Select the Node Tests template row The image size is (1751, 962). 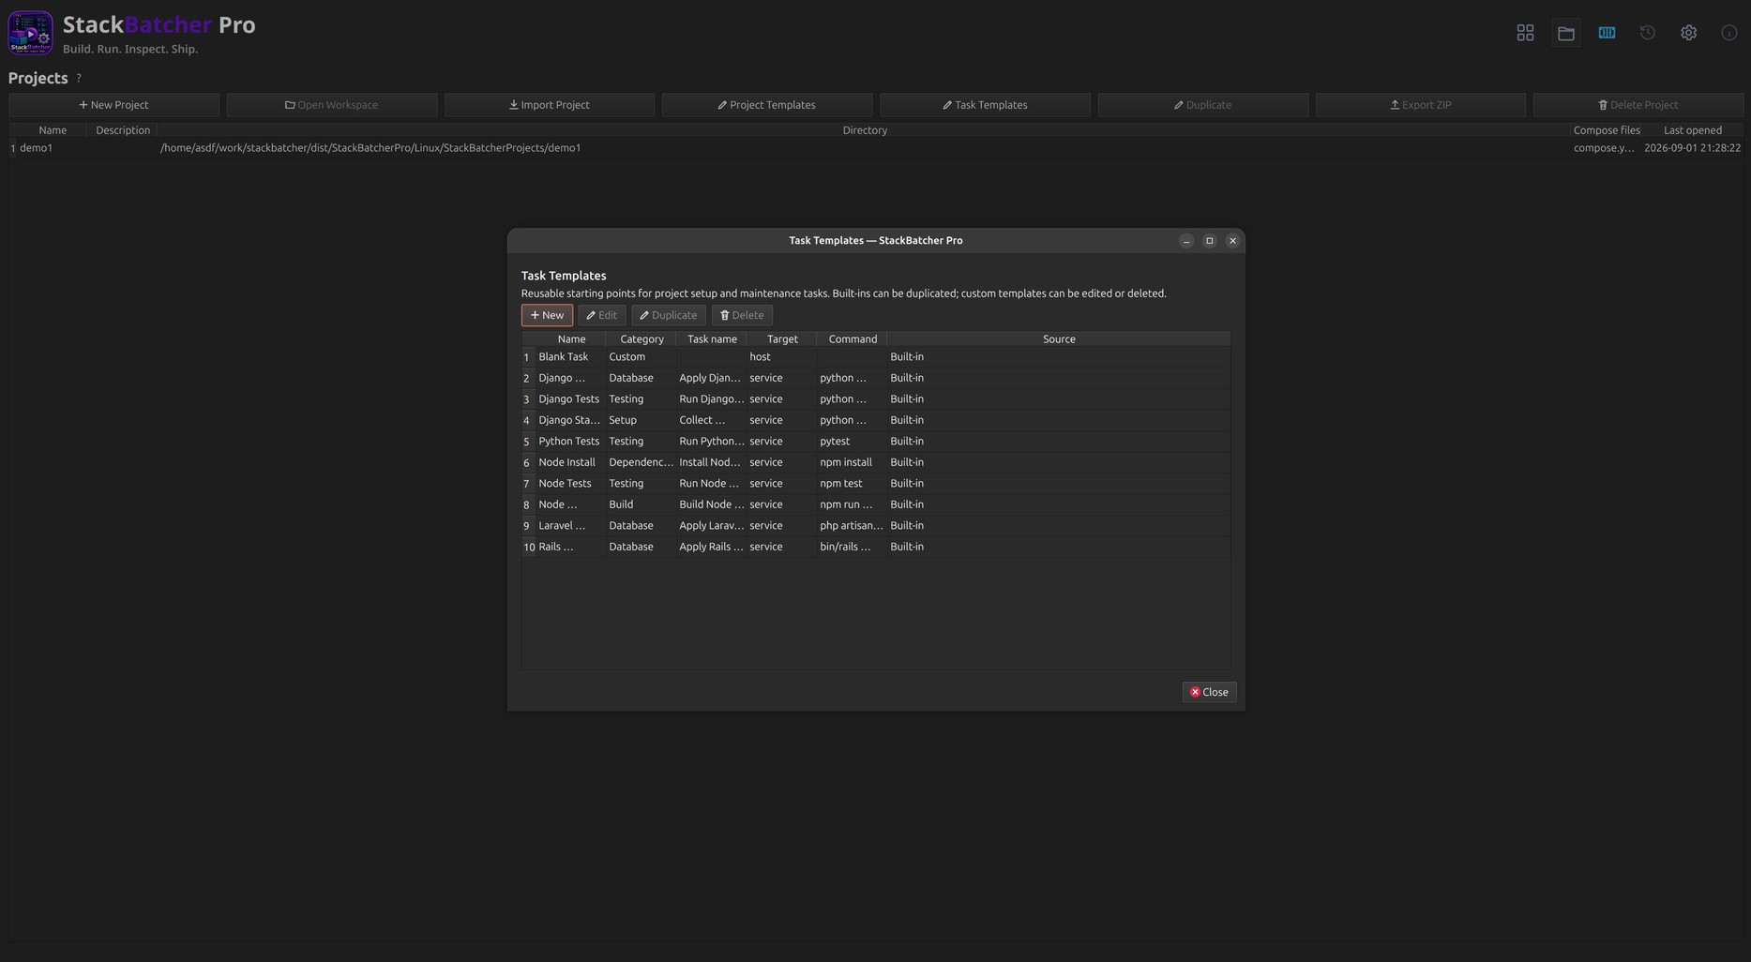(876, 484)
